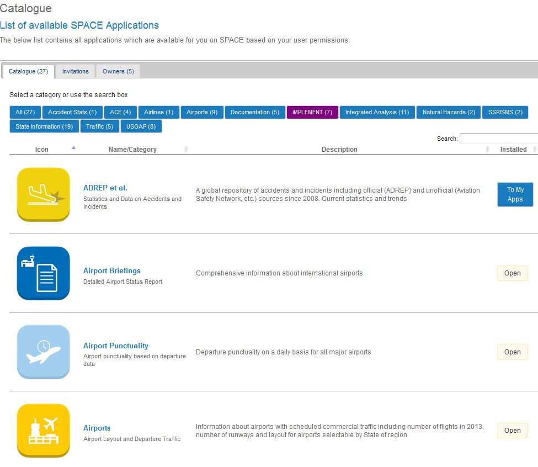Open the Invitations tab
This screenshot has width=538, height=467.
click(76, 71)
